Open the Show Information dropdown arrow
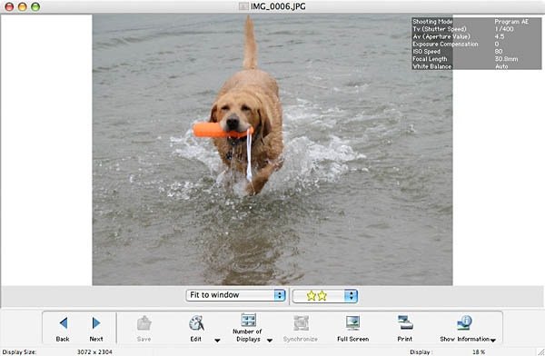This screenshot has width=545, height=356. [493, 341]
